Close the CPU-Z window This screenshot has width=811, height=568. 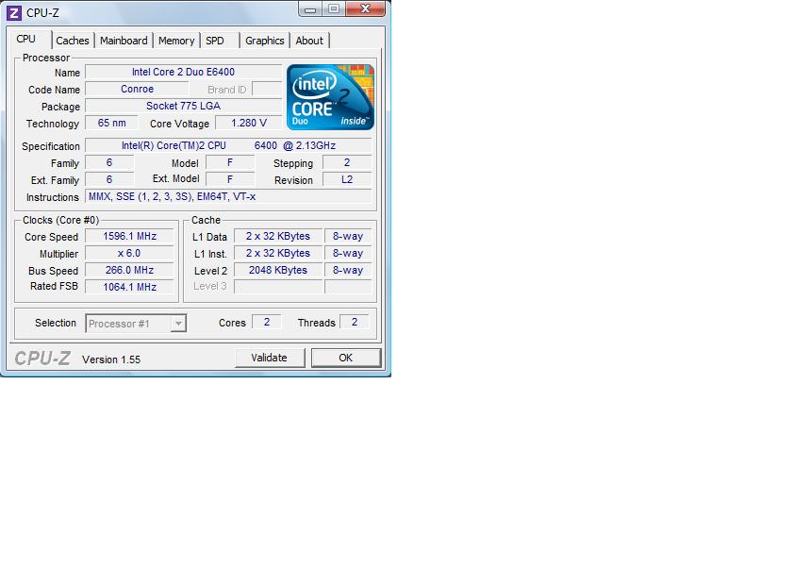[365, 9]
